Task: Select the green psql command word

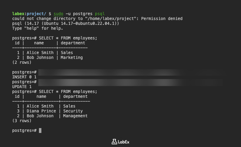Action: (x=100, y=14)
